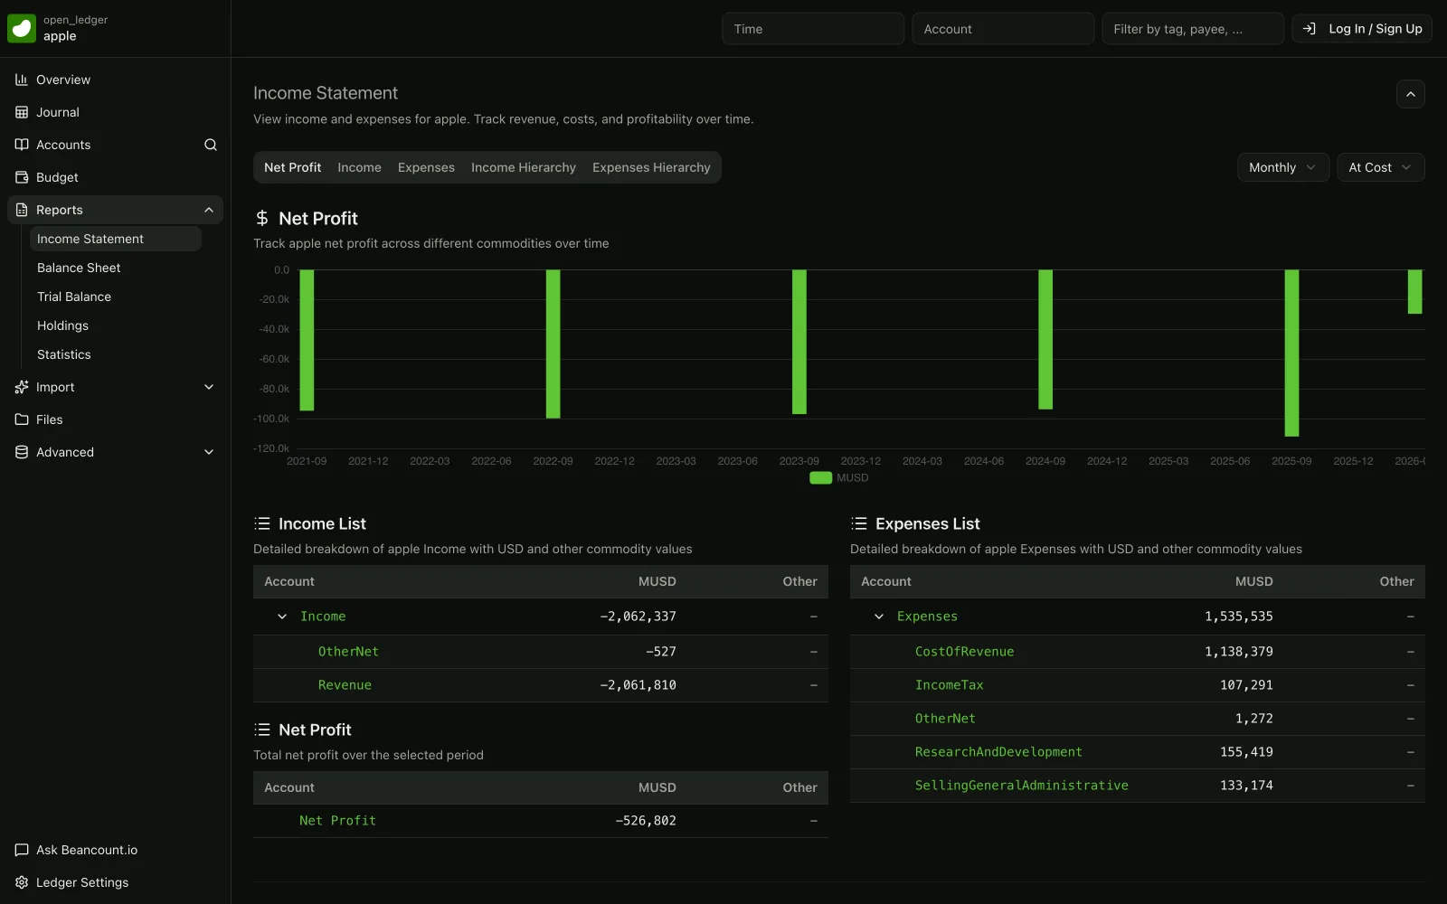Screen dimensions: 1447x904
Task: Open Income Statement in sidebar
Action: [116, 239]
